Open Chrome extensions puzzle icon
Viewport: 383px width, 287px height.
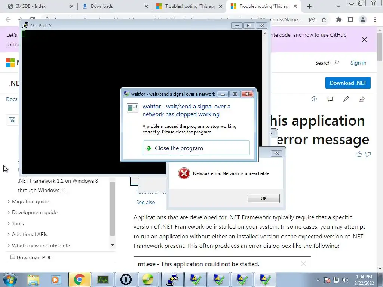click(x=339, y=19)
